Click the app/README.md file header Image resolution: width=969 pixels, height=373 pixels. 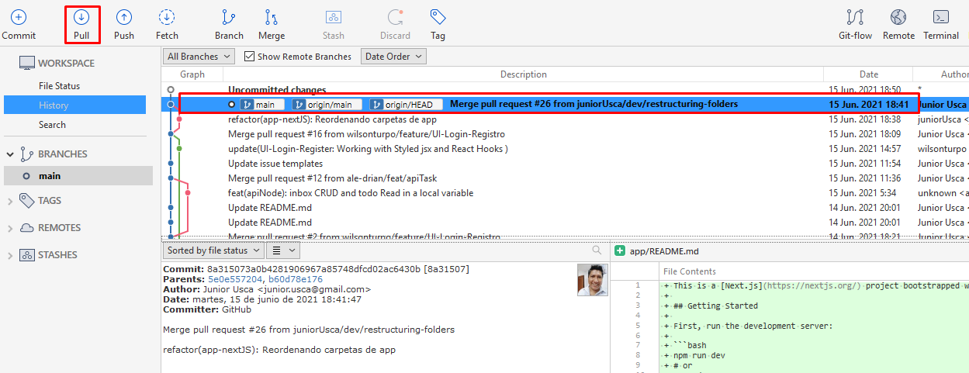[x=664, y=251]
